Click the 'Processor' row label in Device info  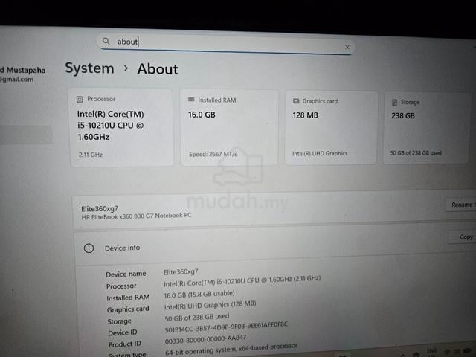pyautogui.click(x=121, y=286)
